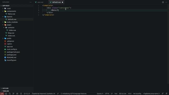Image resolution: width=169 pixels, height=95 pixels.
Task: Click the errors and warnings counter
Action: click(27, 94)
